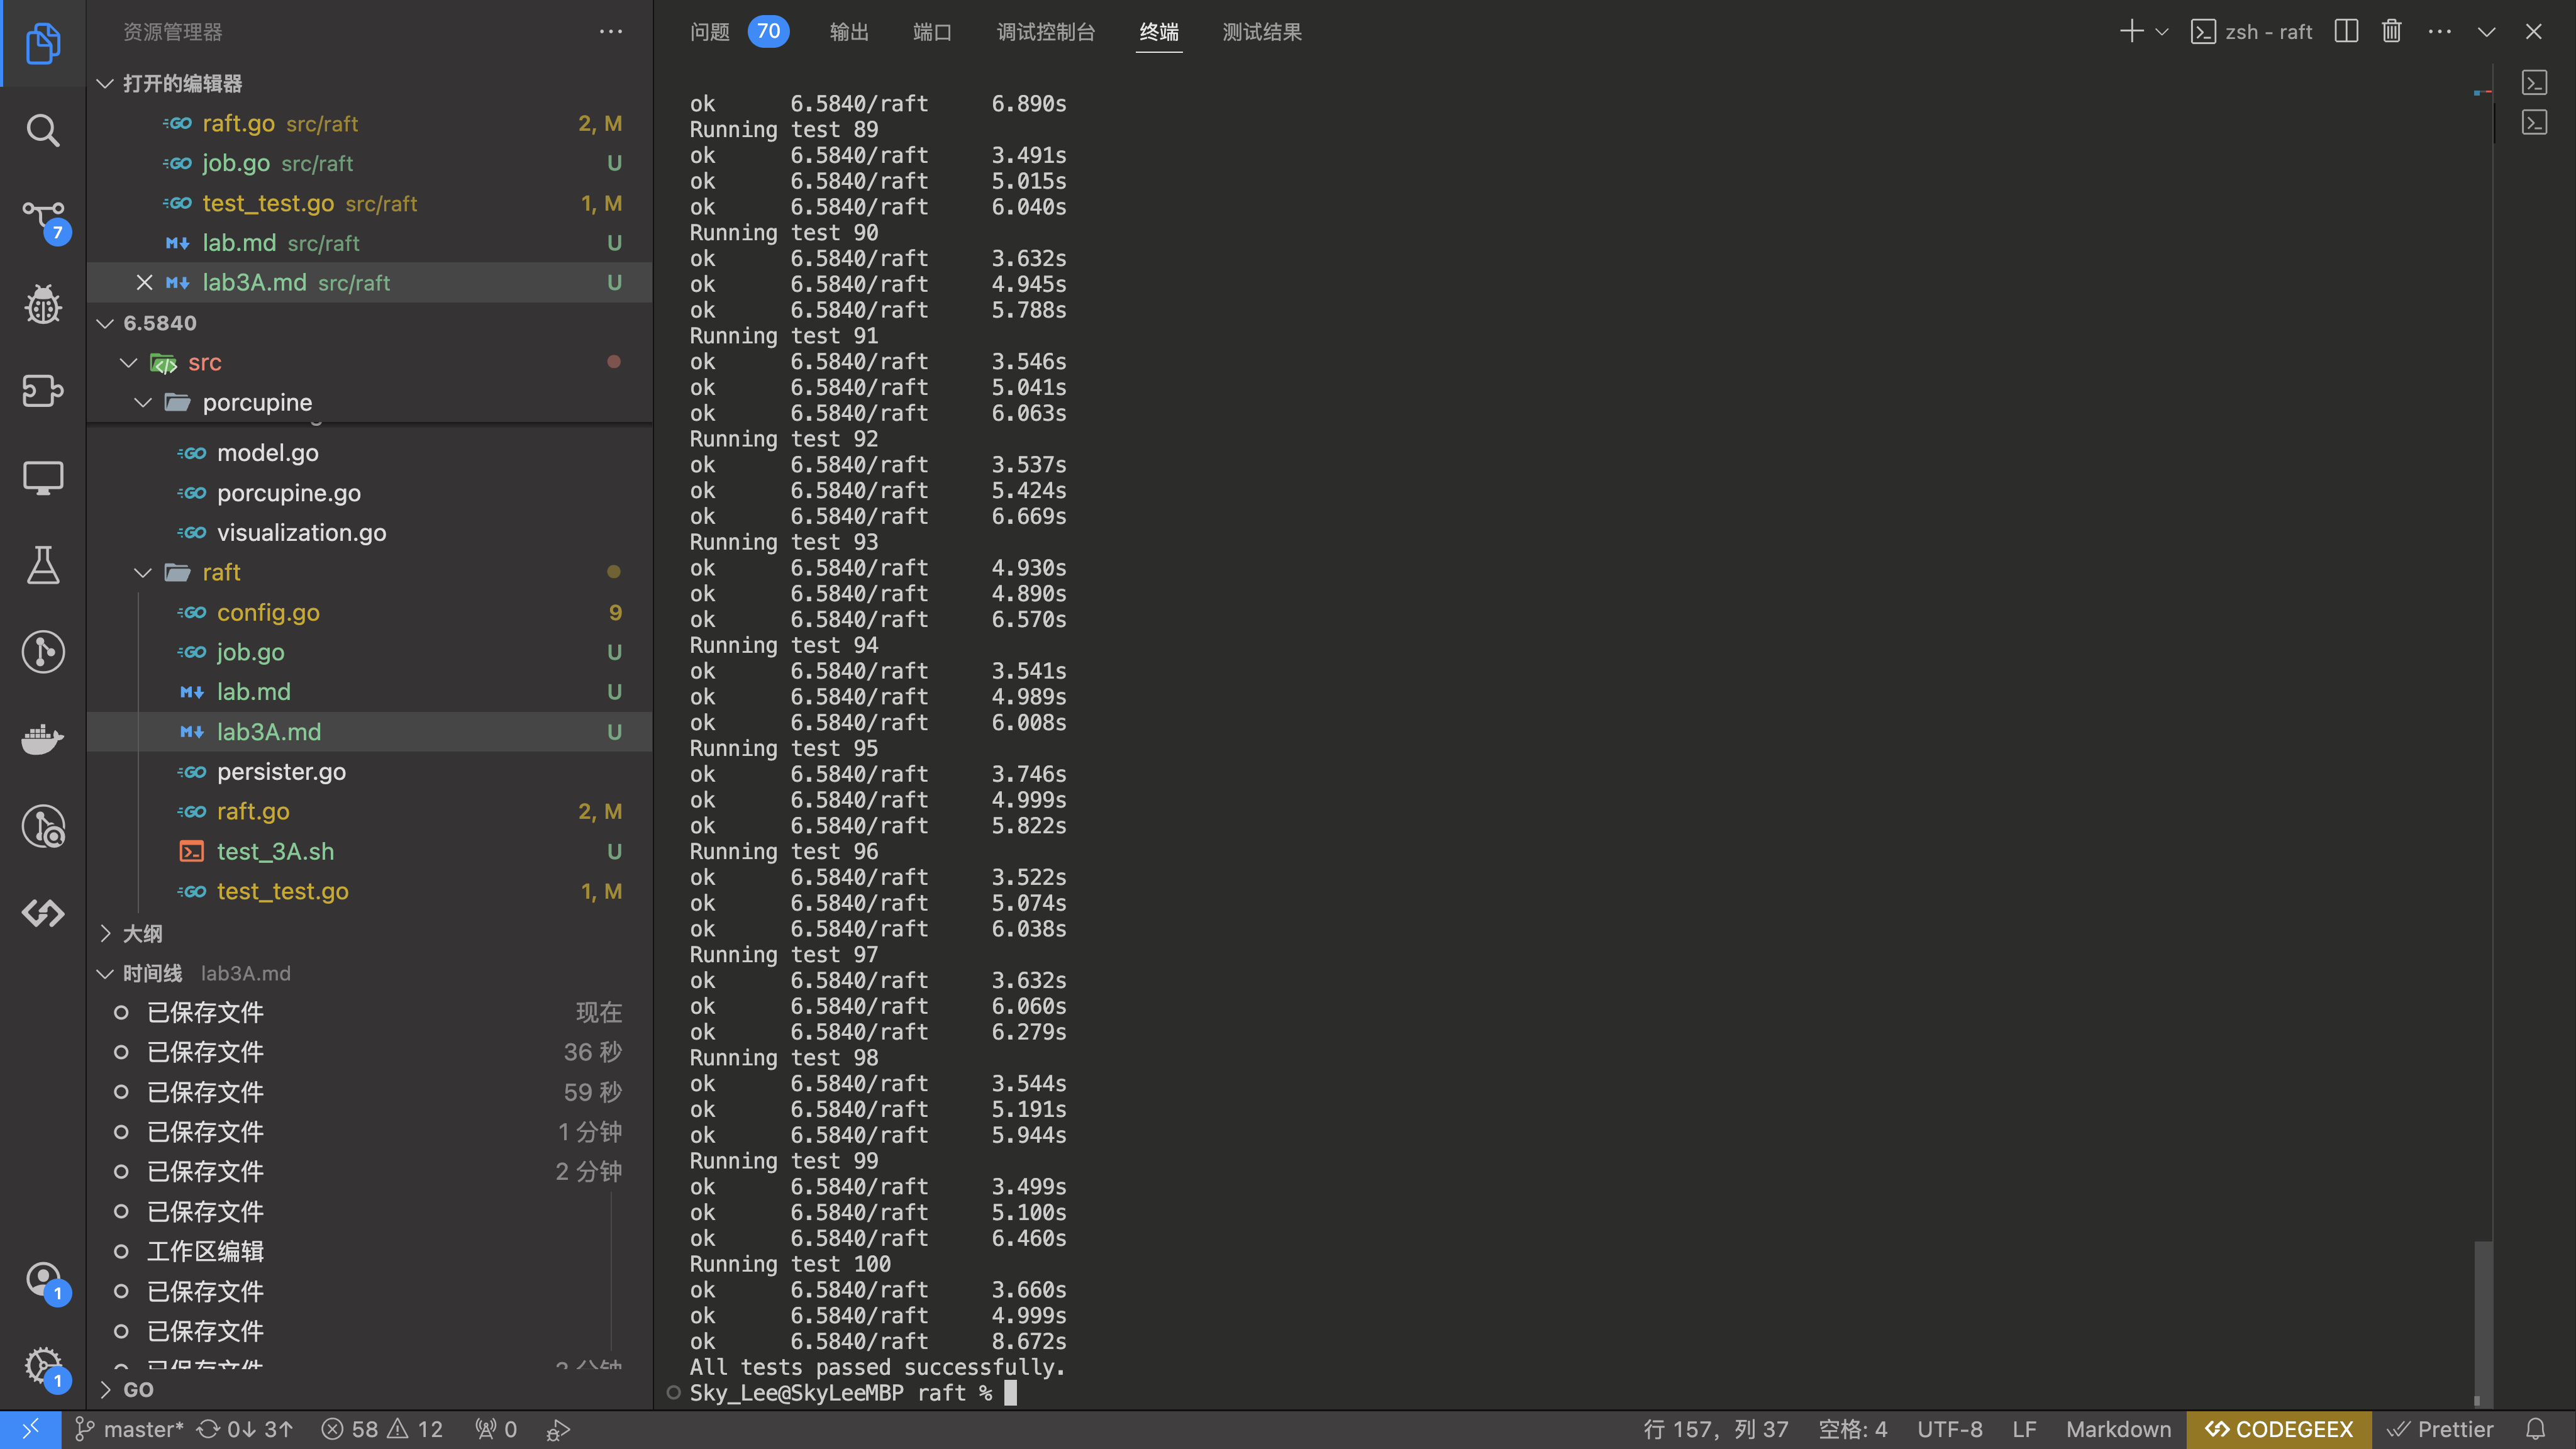Open Run and Debug view

pyautogui.click(x=42, y=304)
